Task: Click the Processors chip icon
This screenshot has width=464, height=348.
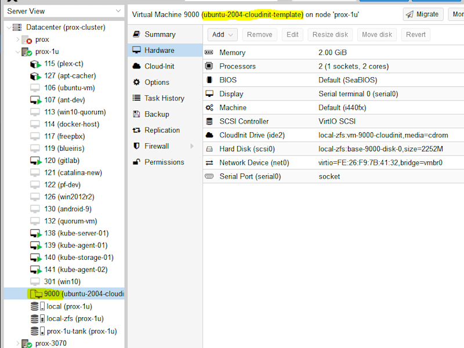Action: [209, 66]
